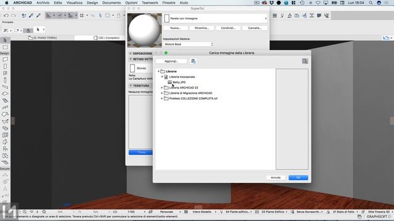This screenshot has width=394, height=221.
Task: Select the Stair tool in toolbox
Action: coord(5,101)
